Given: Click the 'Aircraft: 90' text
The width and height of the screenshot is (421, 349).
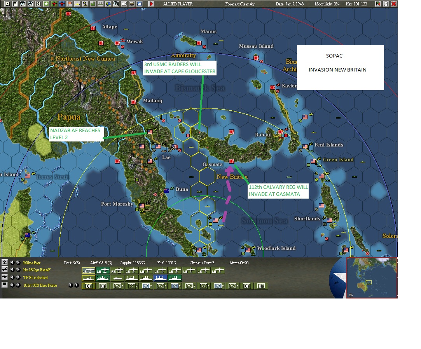Looking at the screenshot, I should [x=239, y=263].
